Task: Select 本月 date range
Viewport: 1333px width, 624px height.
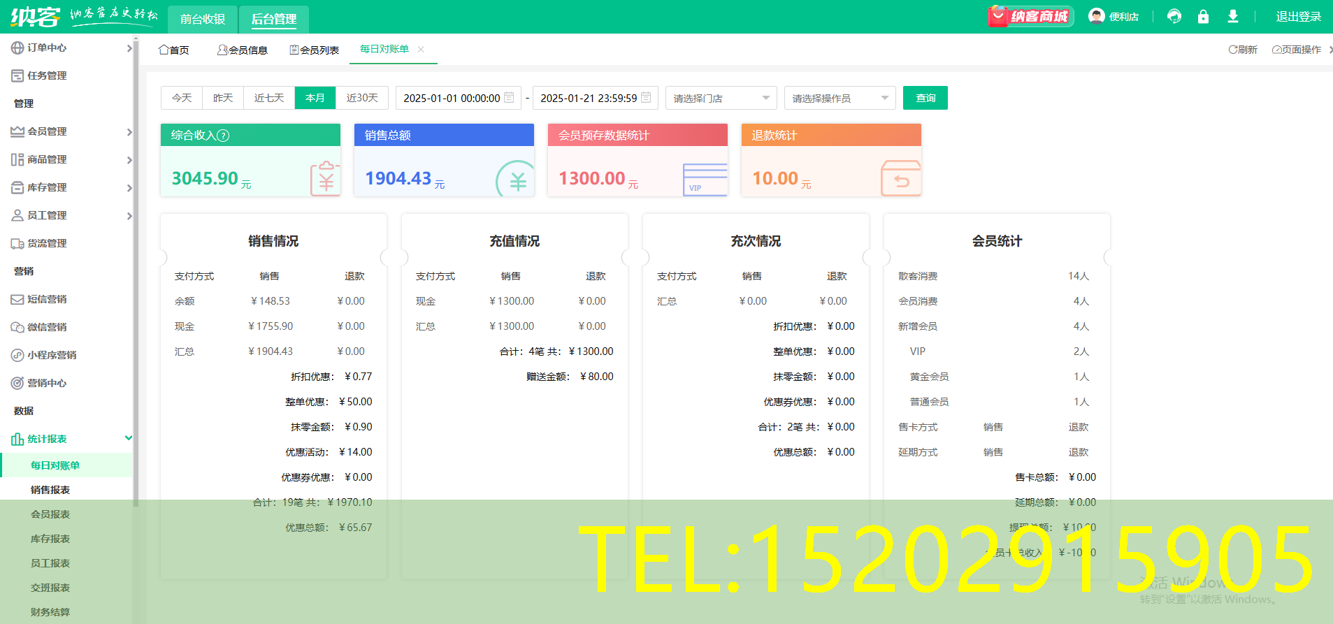Action: pos(315,98)
